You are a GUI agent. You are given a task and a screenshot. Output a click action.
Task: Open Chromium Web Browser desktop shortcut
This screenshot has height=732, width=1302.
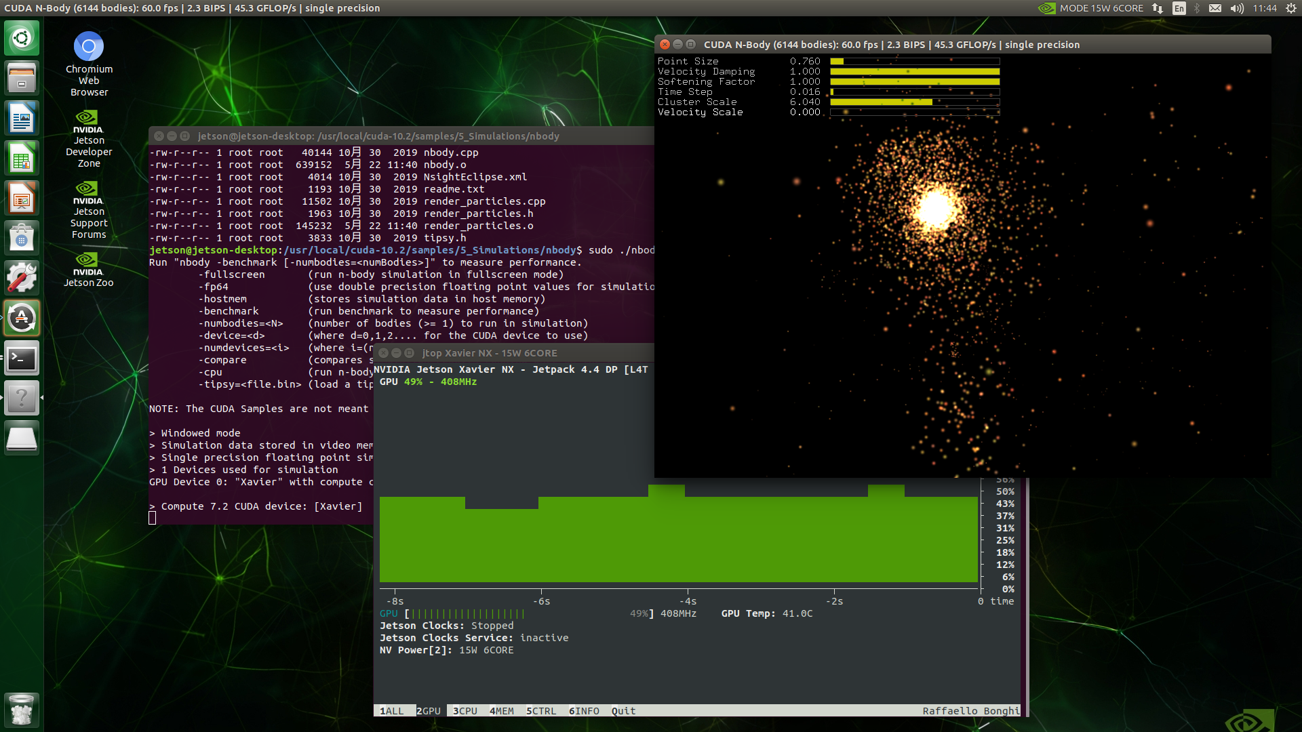pos(89,64)
